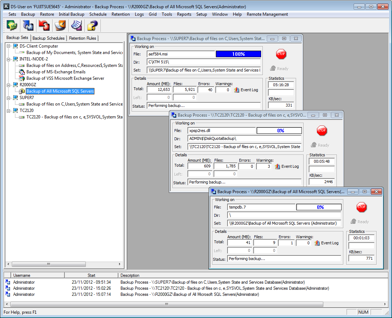Collapse the INTEL-NODE-2 tree node
392x318 pixels.
click(x=8, y=59)
